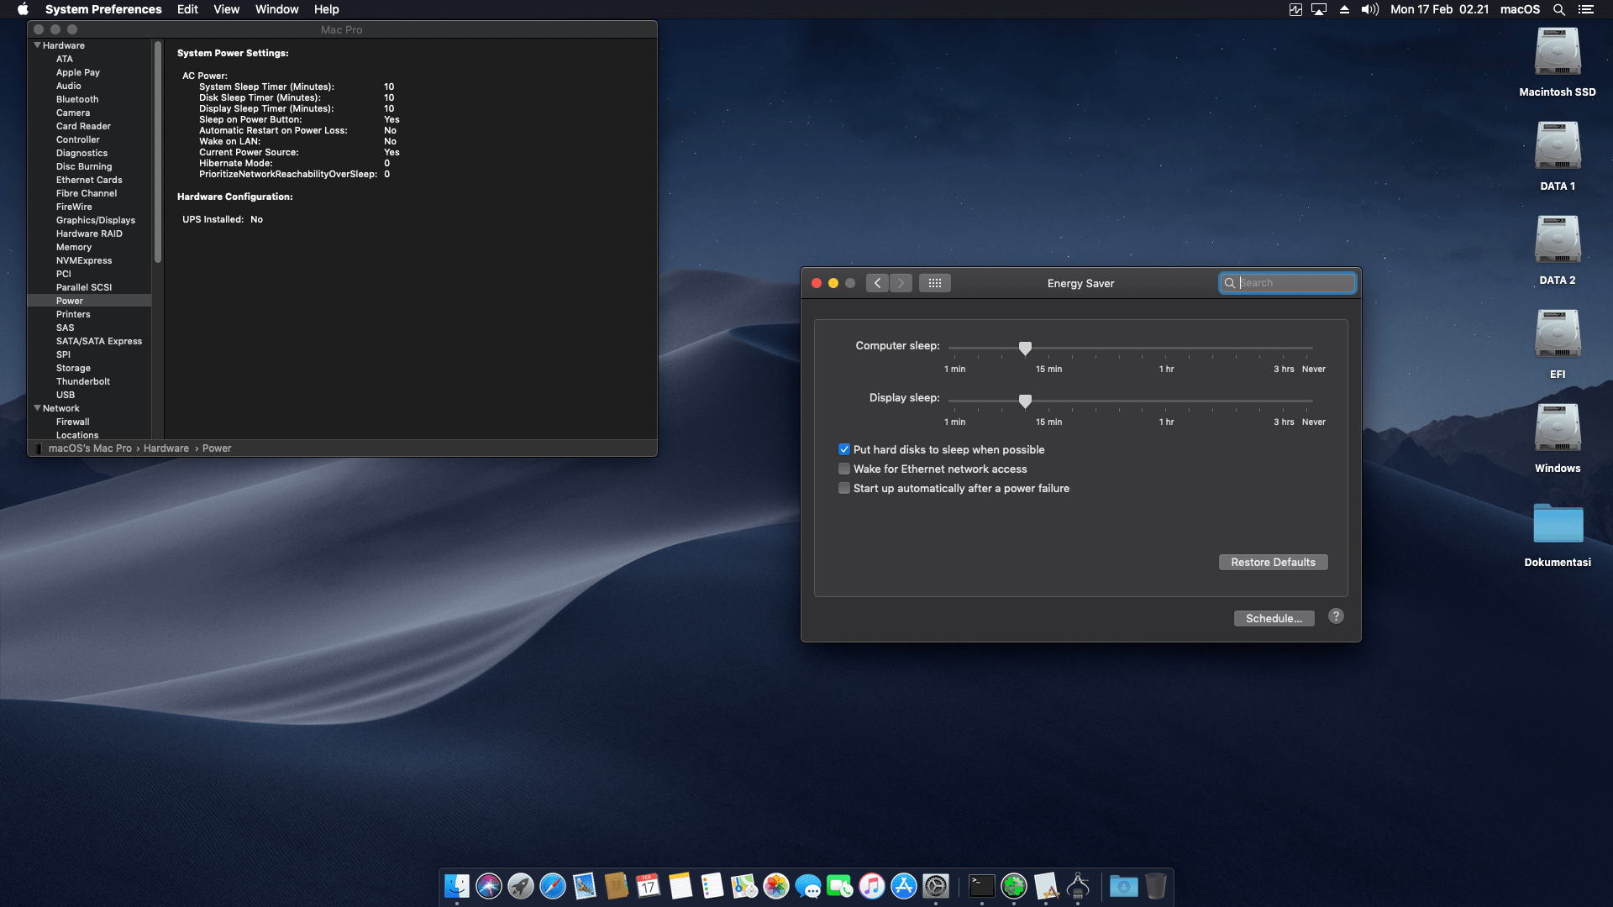Open Terminal from the Dock
Screen dimensions: 1613x907
click(x=981, y=886)
